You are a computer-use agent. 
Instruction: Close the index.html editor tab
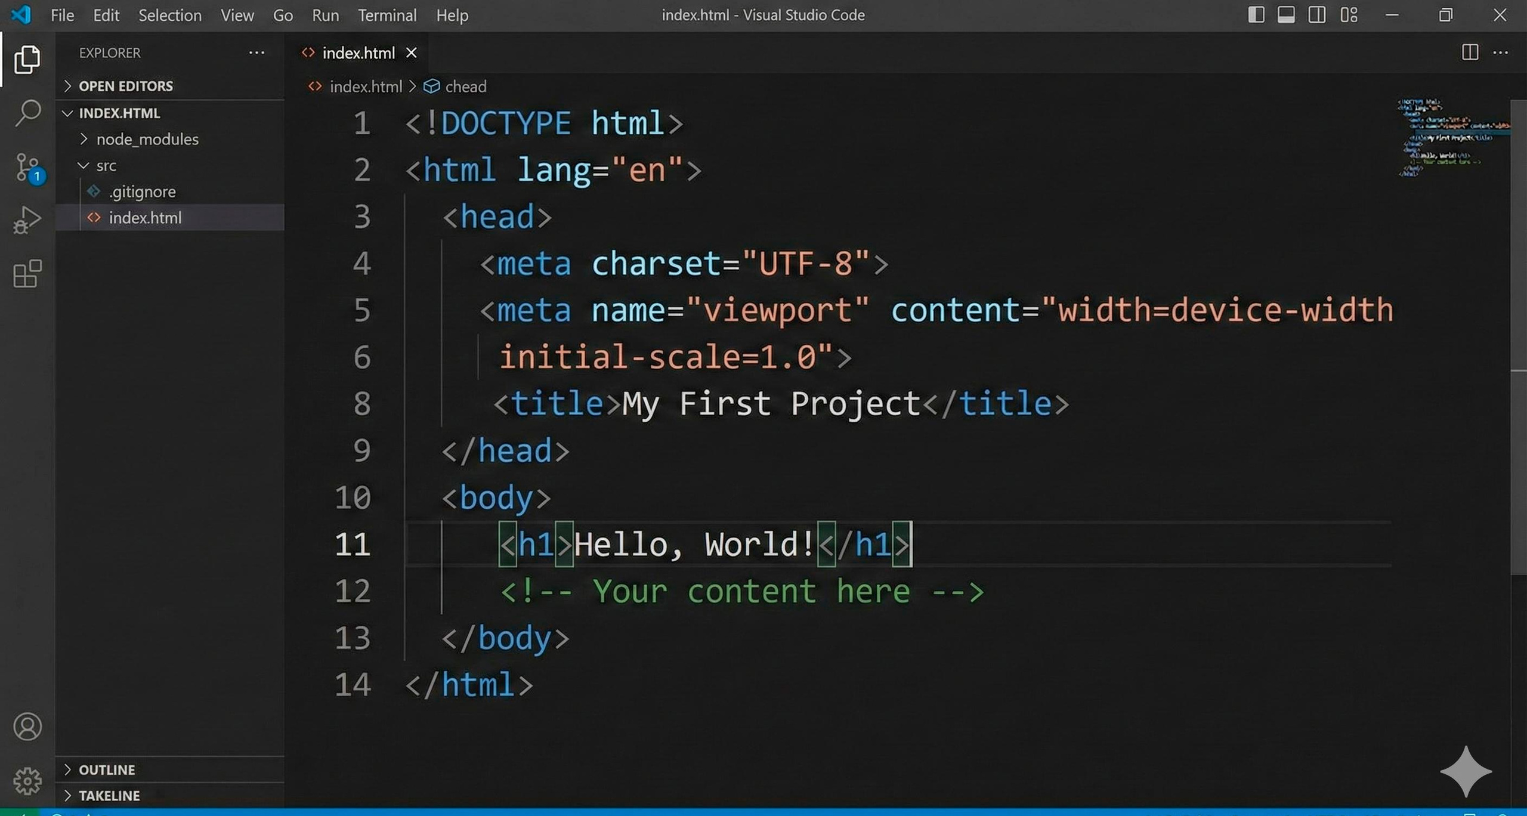coord(411,53)
